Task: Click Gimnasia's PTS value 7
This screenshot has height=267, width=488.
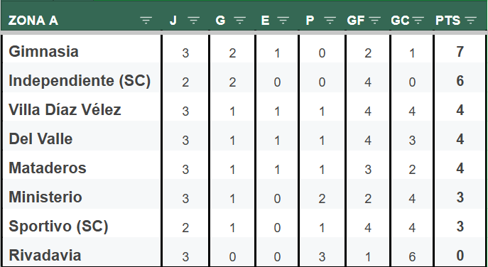Action: point(460,52)
